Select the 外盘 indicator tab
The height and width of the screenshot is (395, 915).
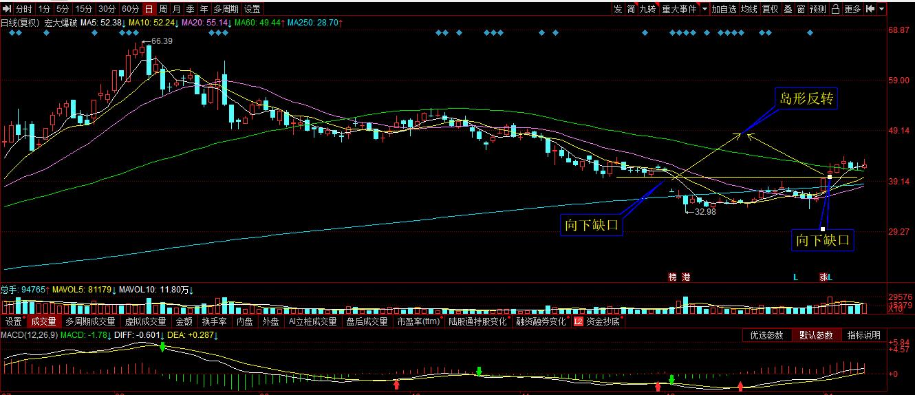point(271,321)
